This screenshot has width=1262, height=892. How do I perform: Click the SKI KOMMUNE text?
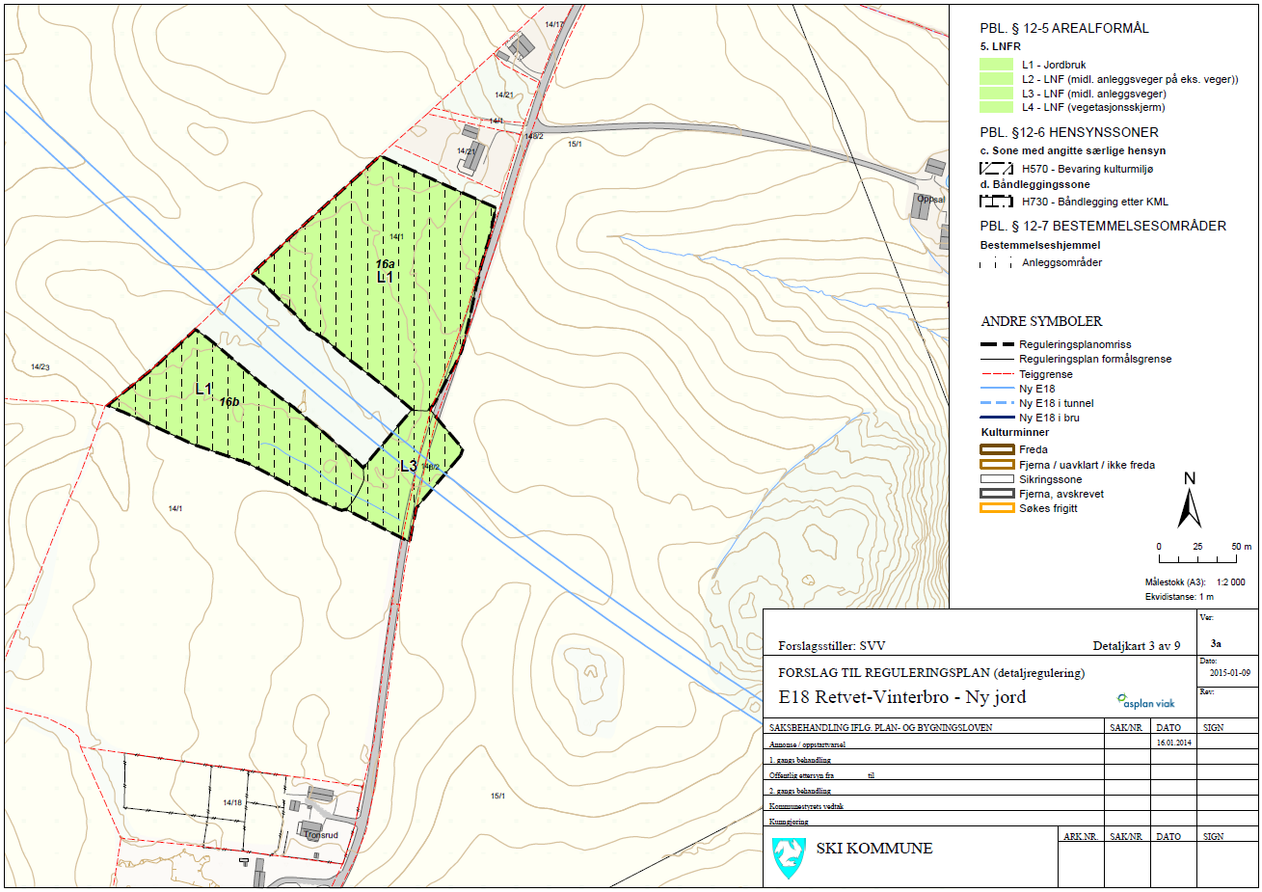click(x=874, y=849)
